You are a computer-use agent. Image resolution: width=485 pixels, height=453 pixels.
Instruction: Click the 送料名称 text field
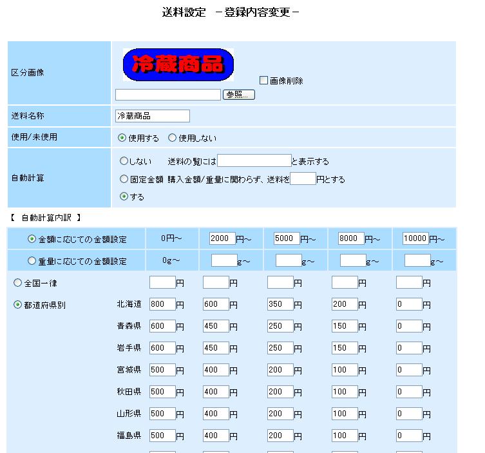153,116
